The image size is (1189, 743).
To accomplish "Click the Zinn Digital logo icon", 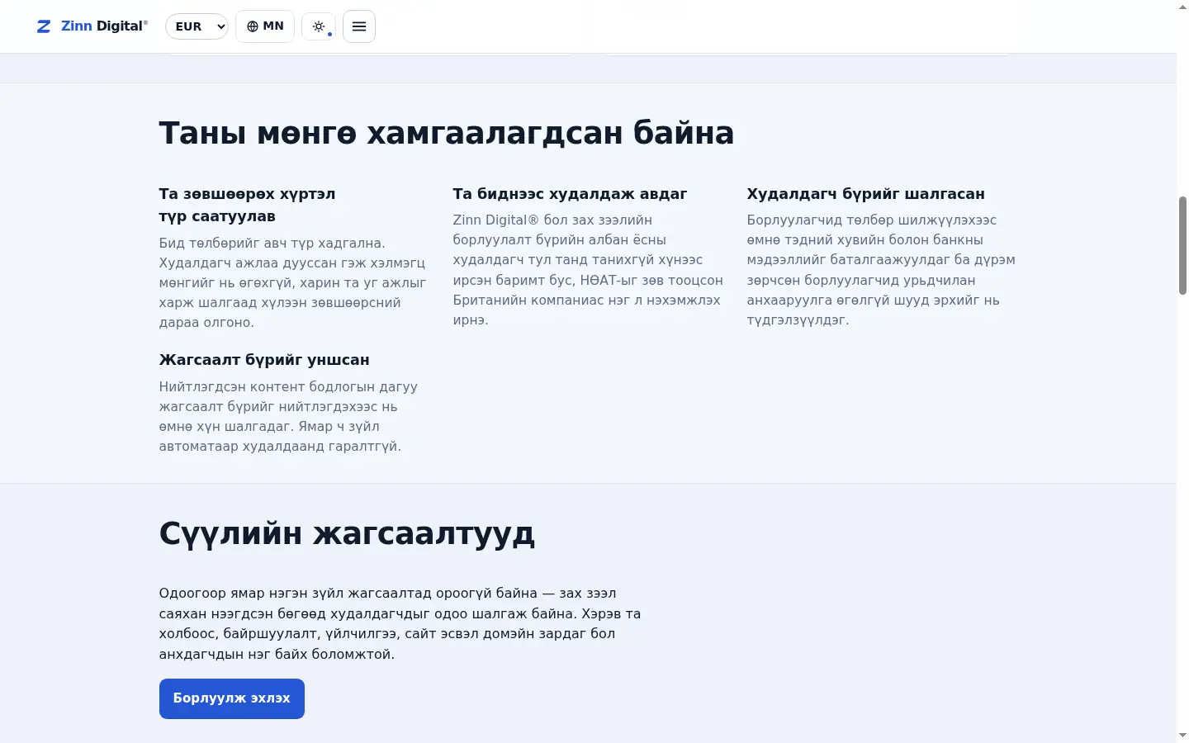I will [44, 26].
